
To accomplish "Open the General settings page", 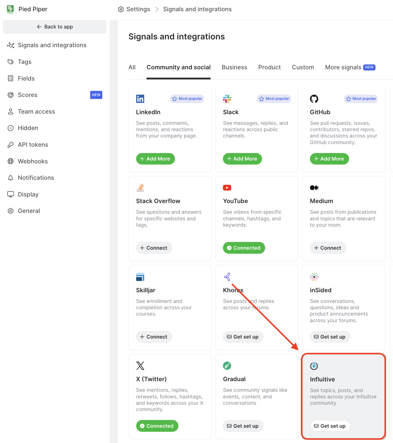I will [29, 211].
